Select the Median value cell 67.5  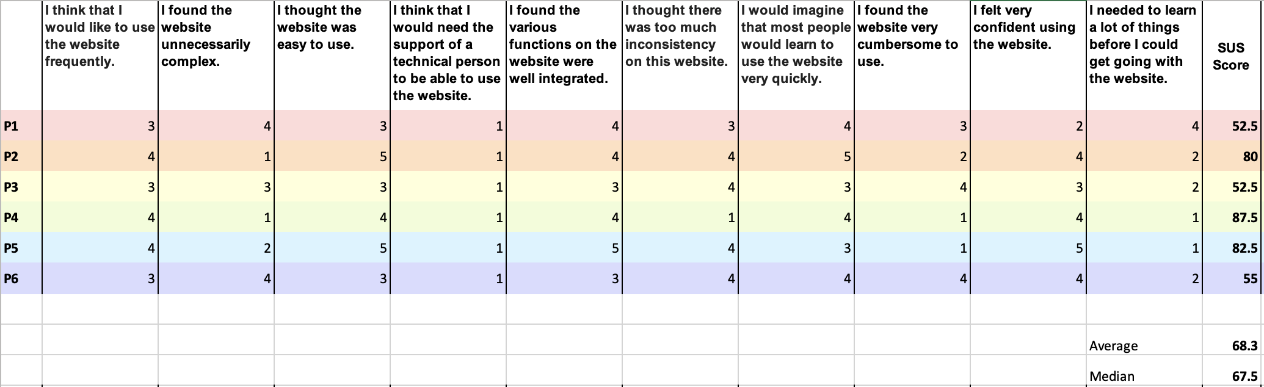click(1232, 376)
